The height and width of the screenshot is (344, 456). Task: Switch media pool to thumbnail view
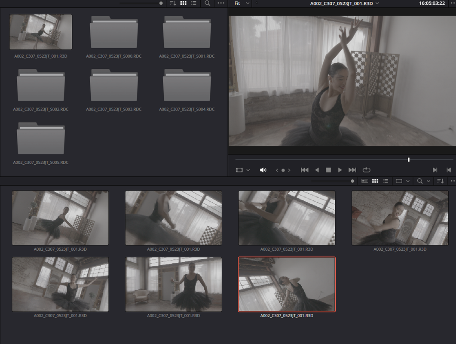[375, 181]
